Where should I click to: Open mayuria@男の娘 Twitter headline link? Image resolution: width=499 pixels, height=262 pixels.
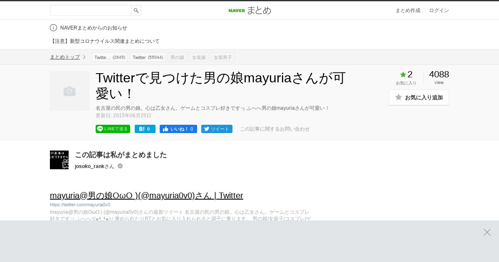point(146,195)
